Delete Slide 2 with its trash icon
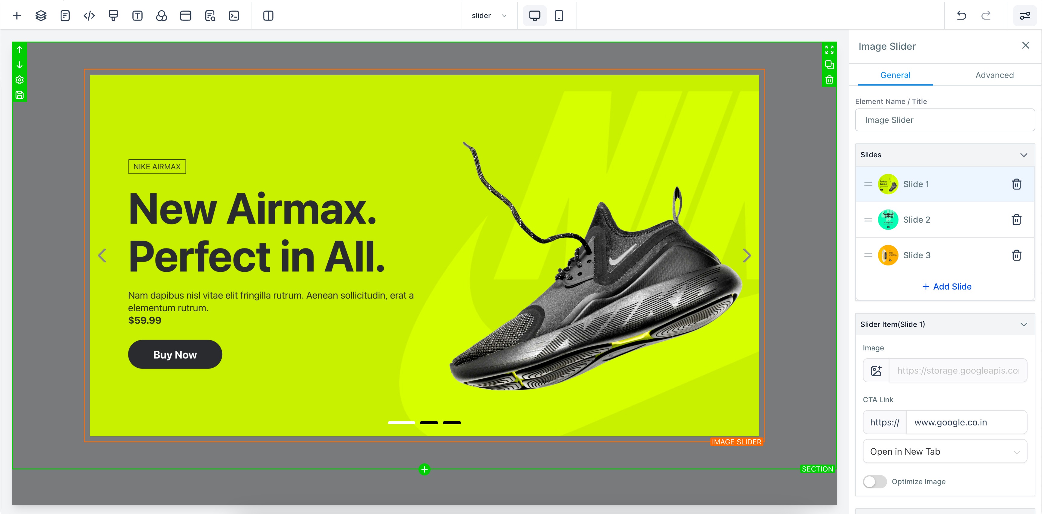The width and height of the screenshot is (1042, 514). pos(1016,220)
